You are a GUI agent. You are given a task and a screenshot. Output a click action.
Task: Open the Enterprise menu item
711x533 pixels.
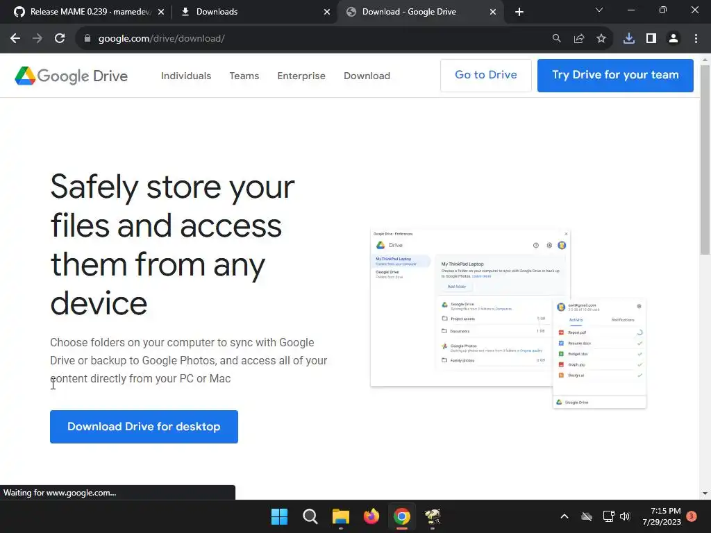coord(301,76)
